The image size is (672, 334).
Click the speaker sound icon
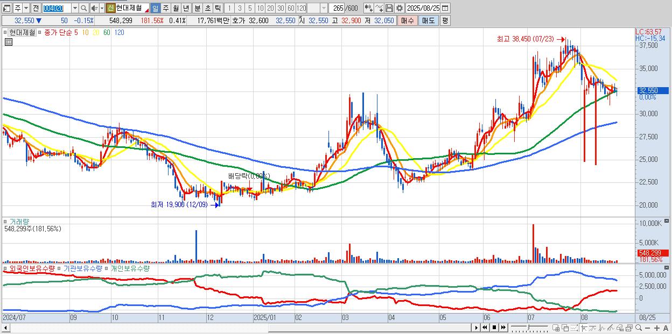pyautogui.click(x=94, y=8)
